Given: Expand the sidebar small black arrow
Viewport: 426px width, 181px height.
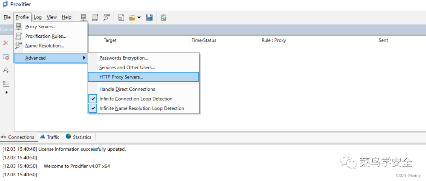Looking at the screenshot, I should point(6,92).
